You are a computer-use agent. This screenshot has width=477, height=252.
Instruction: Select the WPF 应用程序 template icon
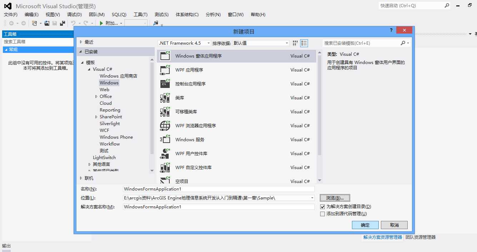pos(165,70)
